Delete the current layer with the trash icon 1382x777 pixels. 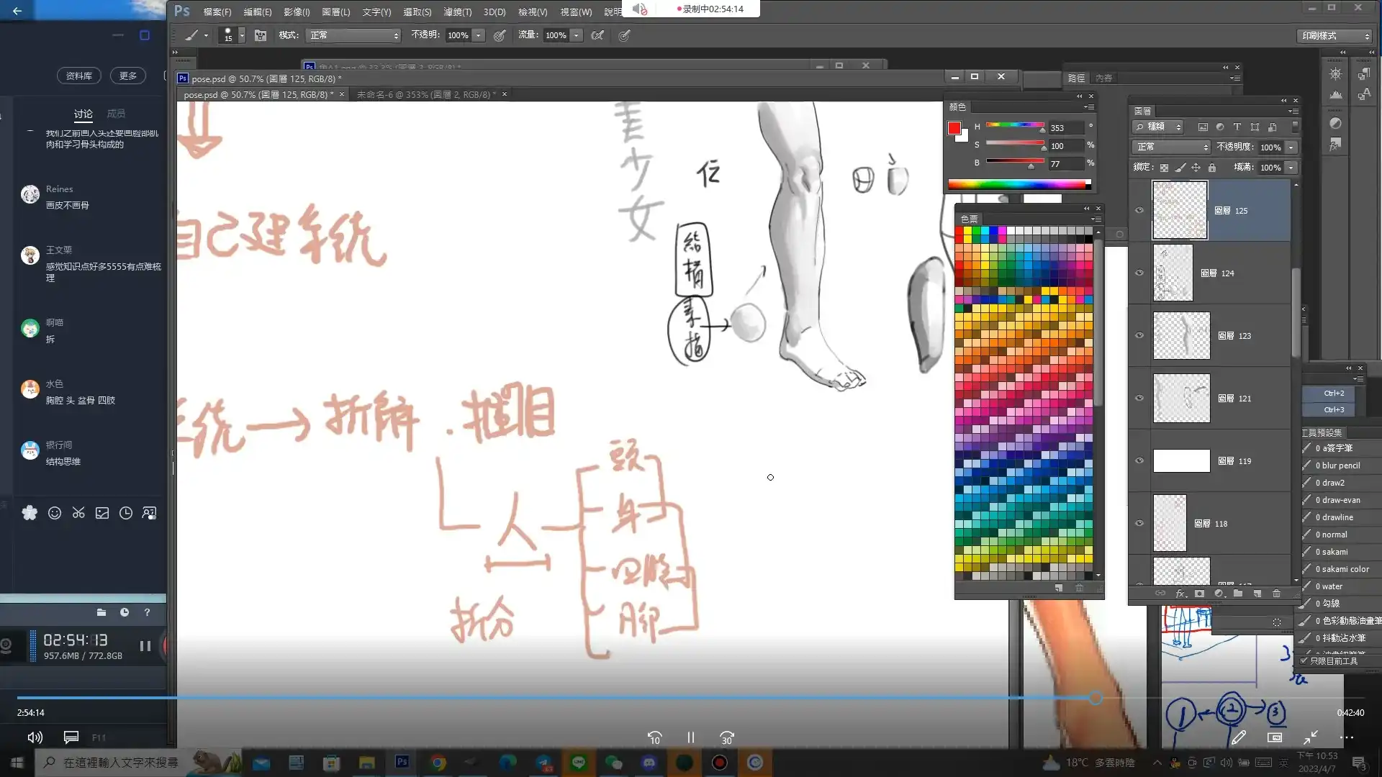[x=1278, y=594]
